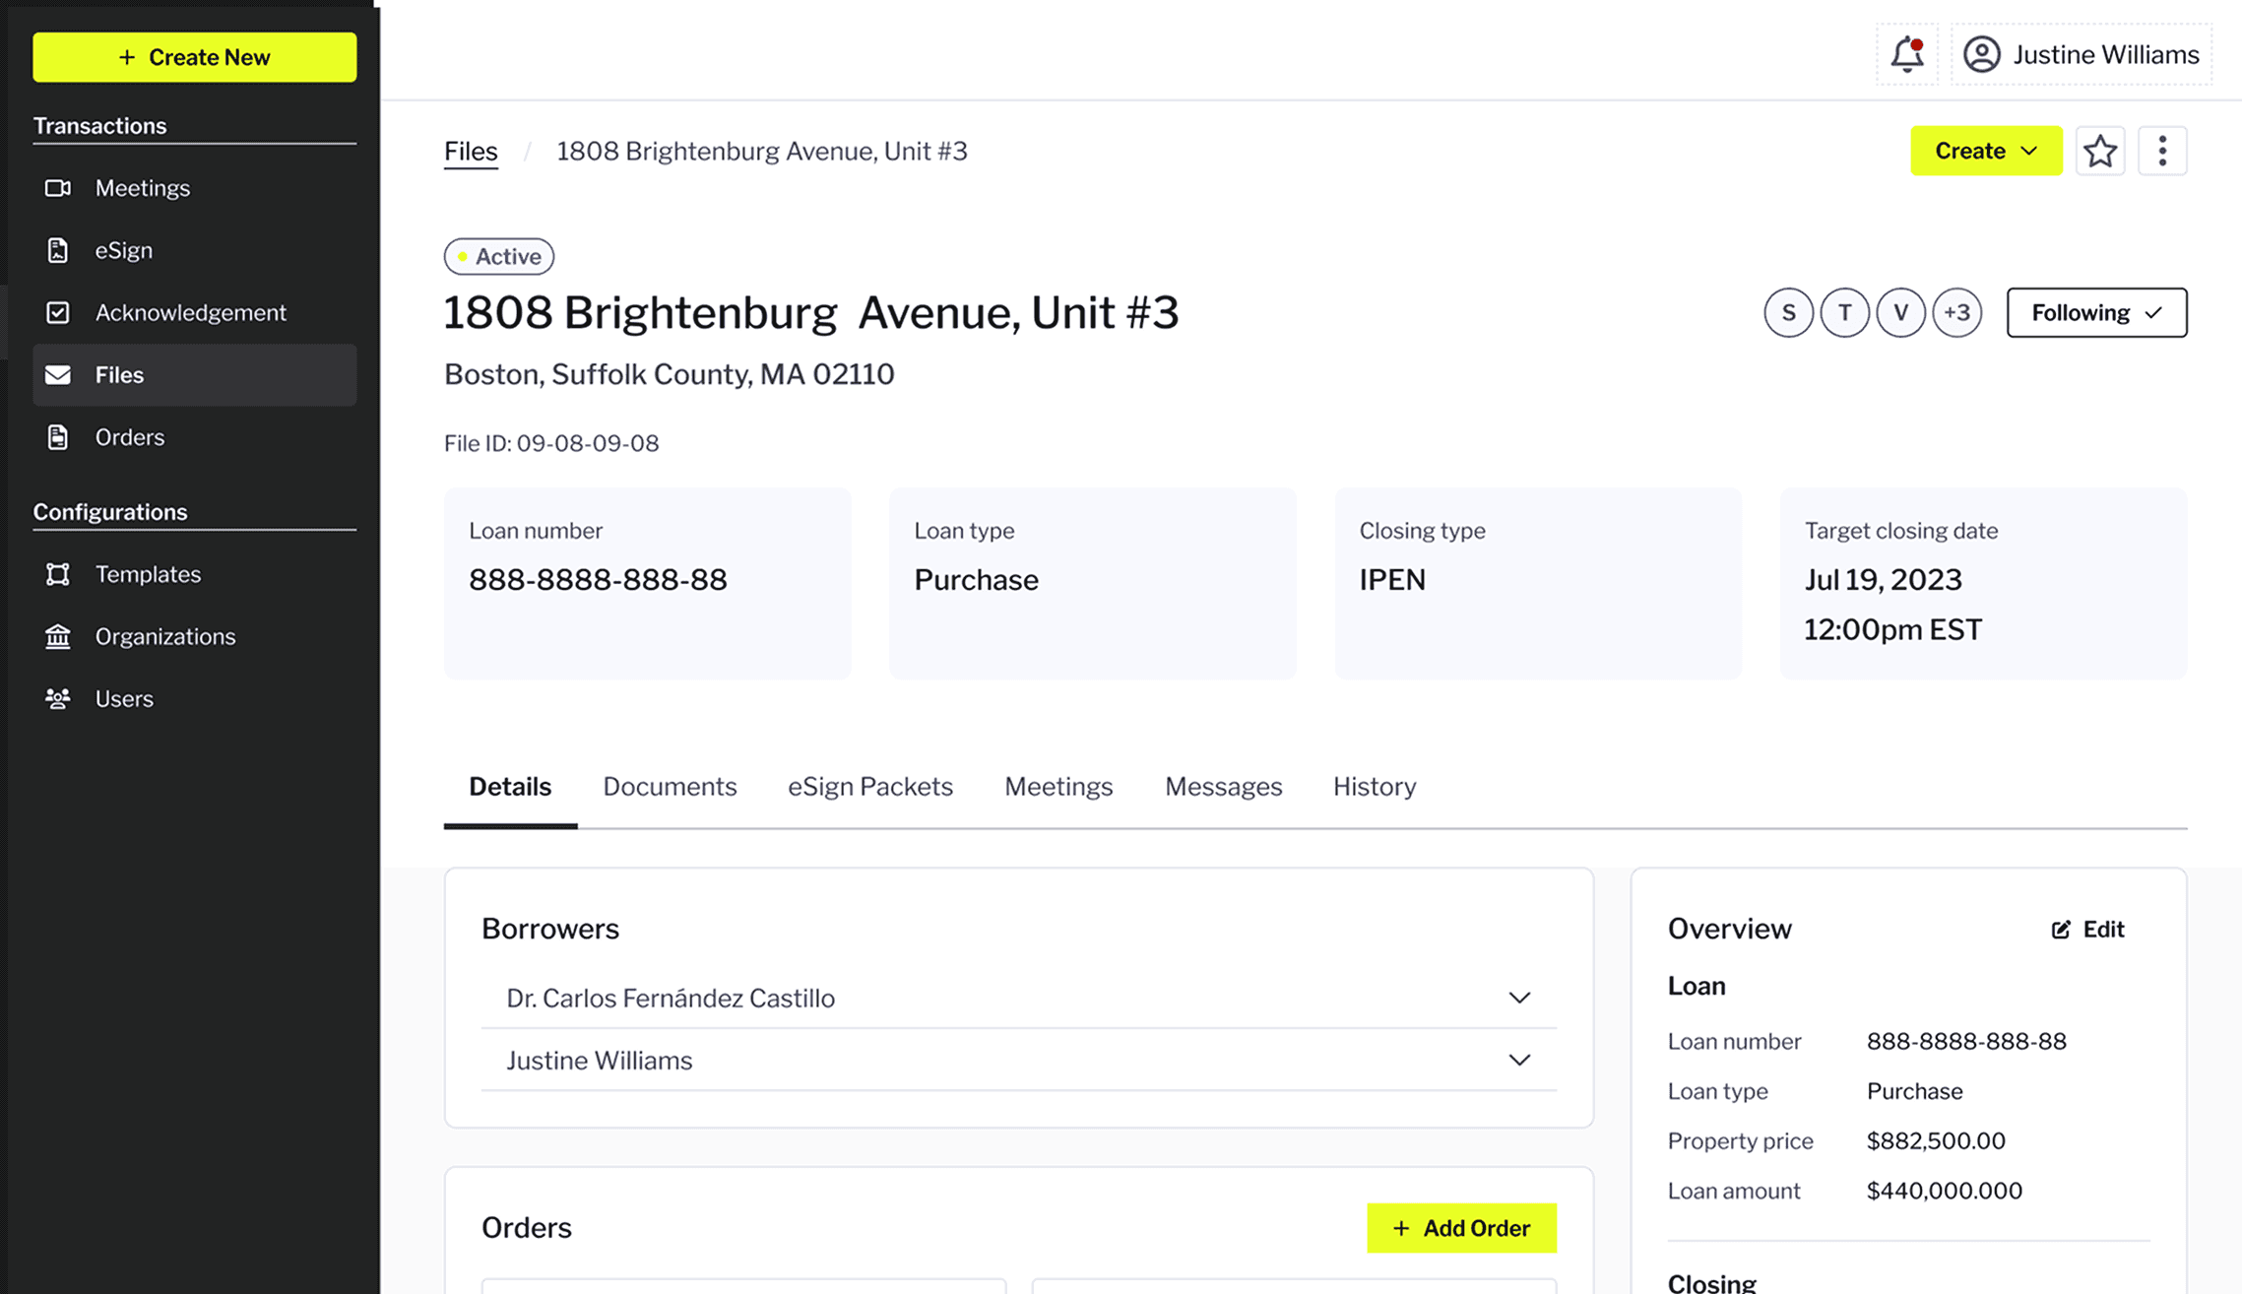Open Templates configuration

click(148, 574)
